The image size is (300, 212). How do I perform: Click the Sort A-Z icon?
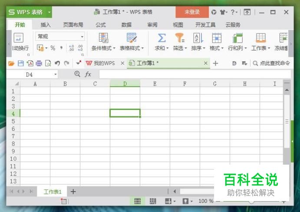point(198,38)
